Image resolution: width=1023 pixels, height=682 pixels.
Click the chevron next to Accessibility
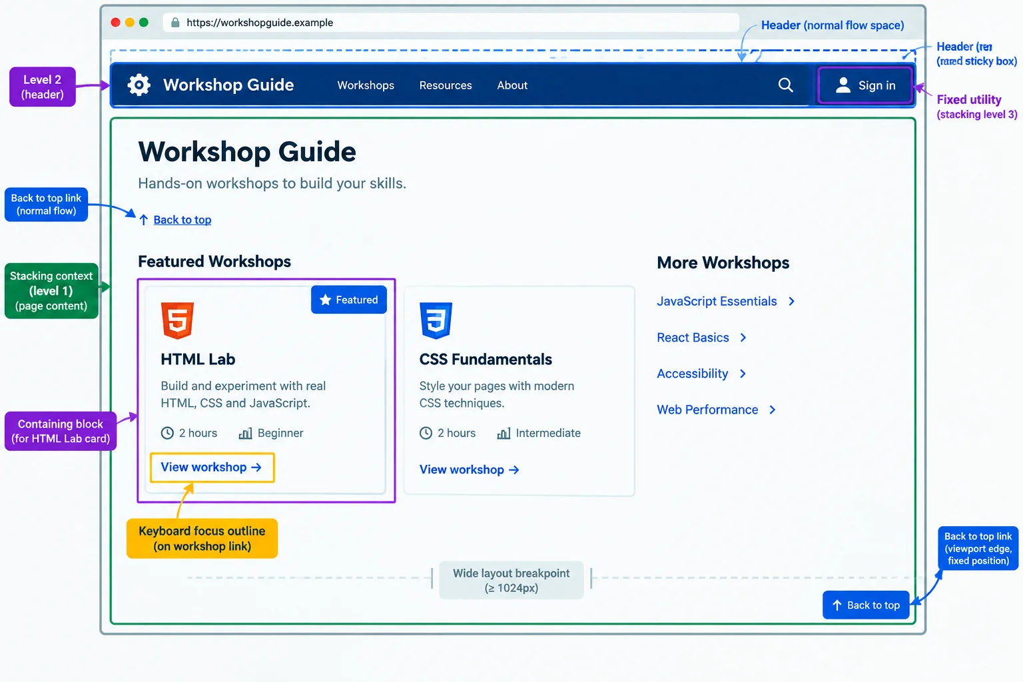coord(743,374)
